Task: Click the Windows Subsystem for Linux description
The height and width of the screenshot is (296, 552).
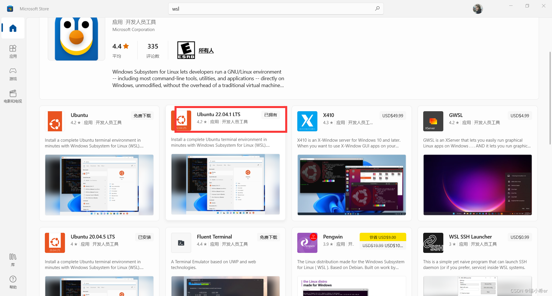Action: coord(198,78)
